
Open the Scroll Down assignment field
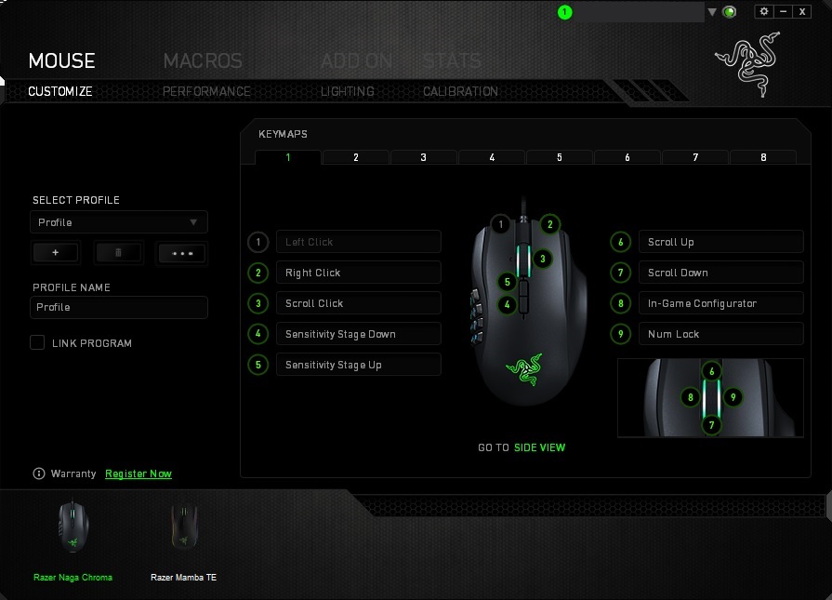point(721,273)
